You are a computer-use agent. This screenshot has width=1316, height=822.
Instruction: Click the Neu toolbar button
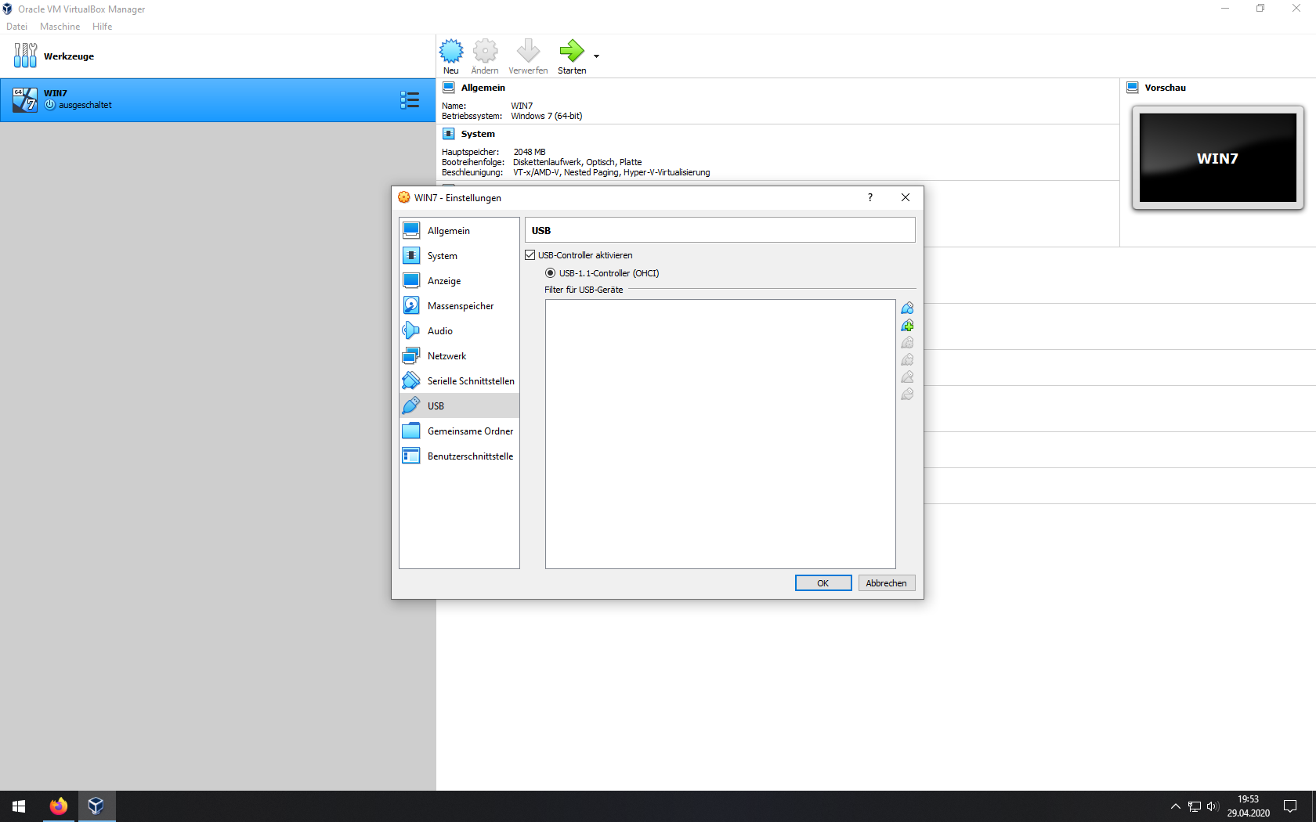point(451,56)
